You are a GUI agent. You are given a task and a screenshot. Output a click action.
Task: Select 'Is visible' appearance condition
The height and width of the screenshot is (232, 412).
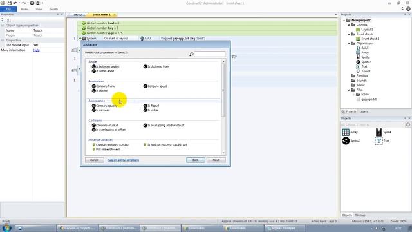pos(151,110)
